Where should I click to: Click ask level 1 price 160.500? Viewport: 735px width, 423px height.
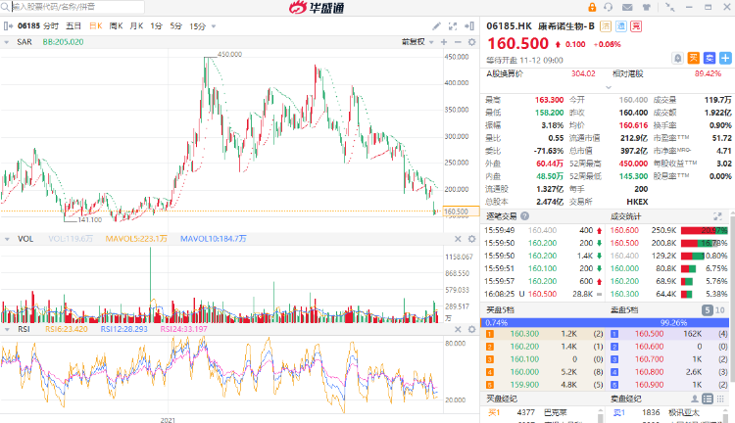tap(649, 334)
